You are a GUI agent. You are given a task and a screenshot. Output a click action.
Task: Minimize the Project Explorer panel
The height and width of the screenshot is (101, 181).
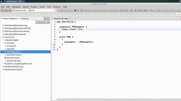[x=45, y=19]
